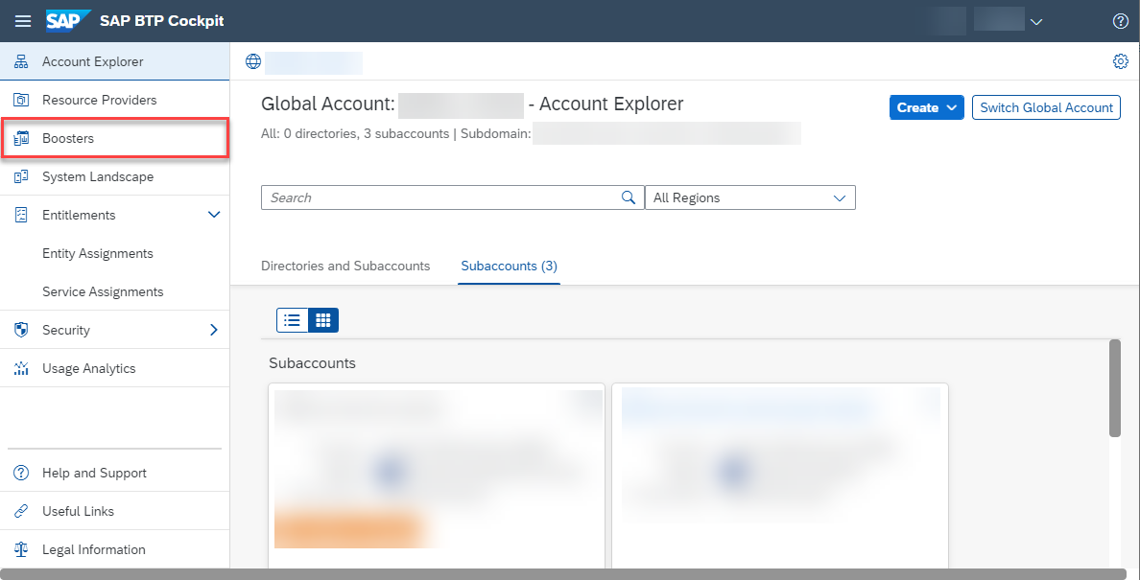Open the settings gear icon
Screen dimensions: 1140x580
1121,61
